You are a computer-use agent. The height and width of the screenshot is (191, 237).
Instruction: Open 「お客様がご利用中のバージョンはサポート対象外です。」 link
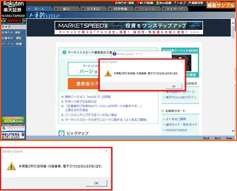pyautogui.click(x=103, y=108)
